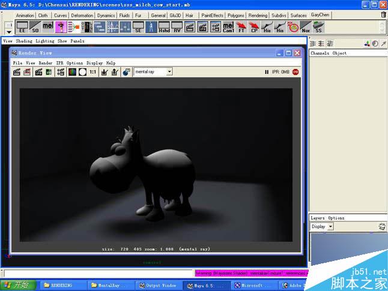Open the Layers menu in layer editor

coord(318,218)
